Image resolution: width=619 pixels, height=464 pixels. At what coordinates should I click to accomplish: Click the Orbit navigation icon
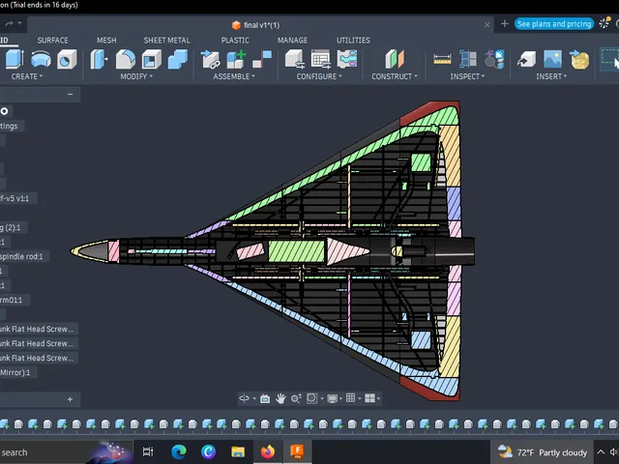click(x=244, y=398)
